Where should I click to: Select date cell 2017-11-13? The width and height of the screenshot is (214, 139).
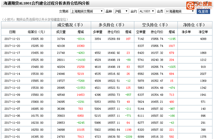pyautogui.click(x=12, y=81)
